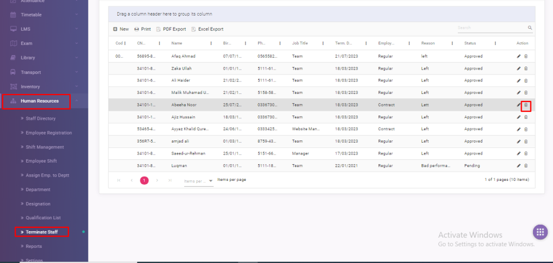Open the purple apps grid button
Image resolution: width=553 pixels, height=263 pixels.
coord(539,232)
